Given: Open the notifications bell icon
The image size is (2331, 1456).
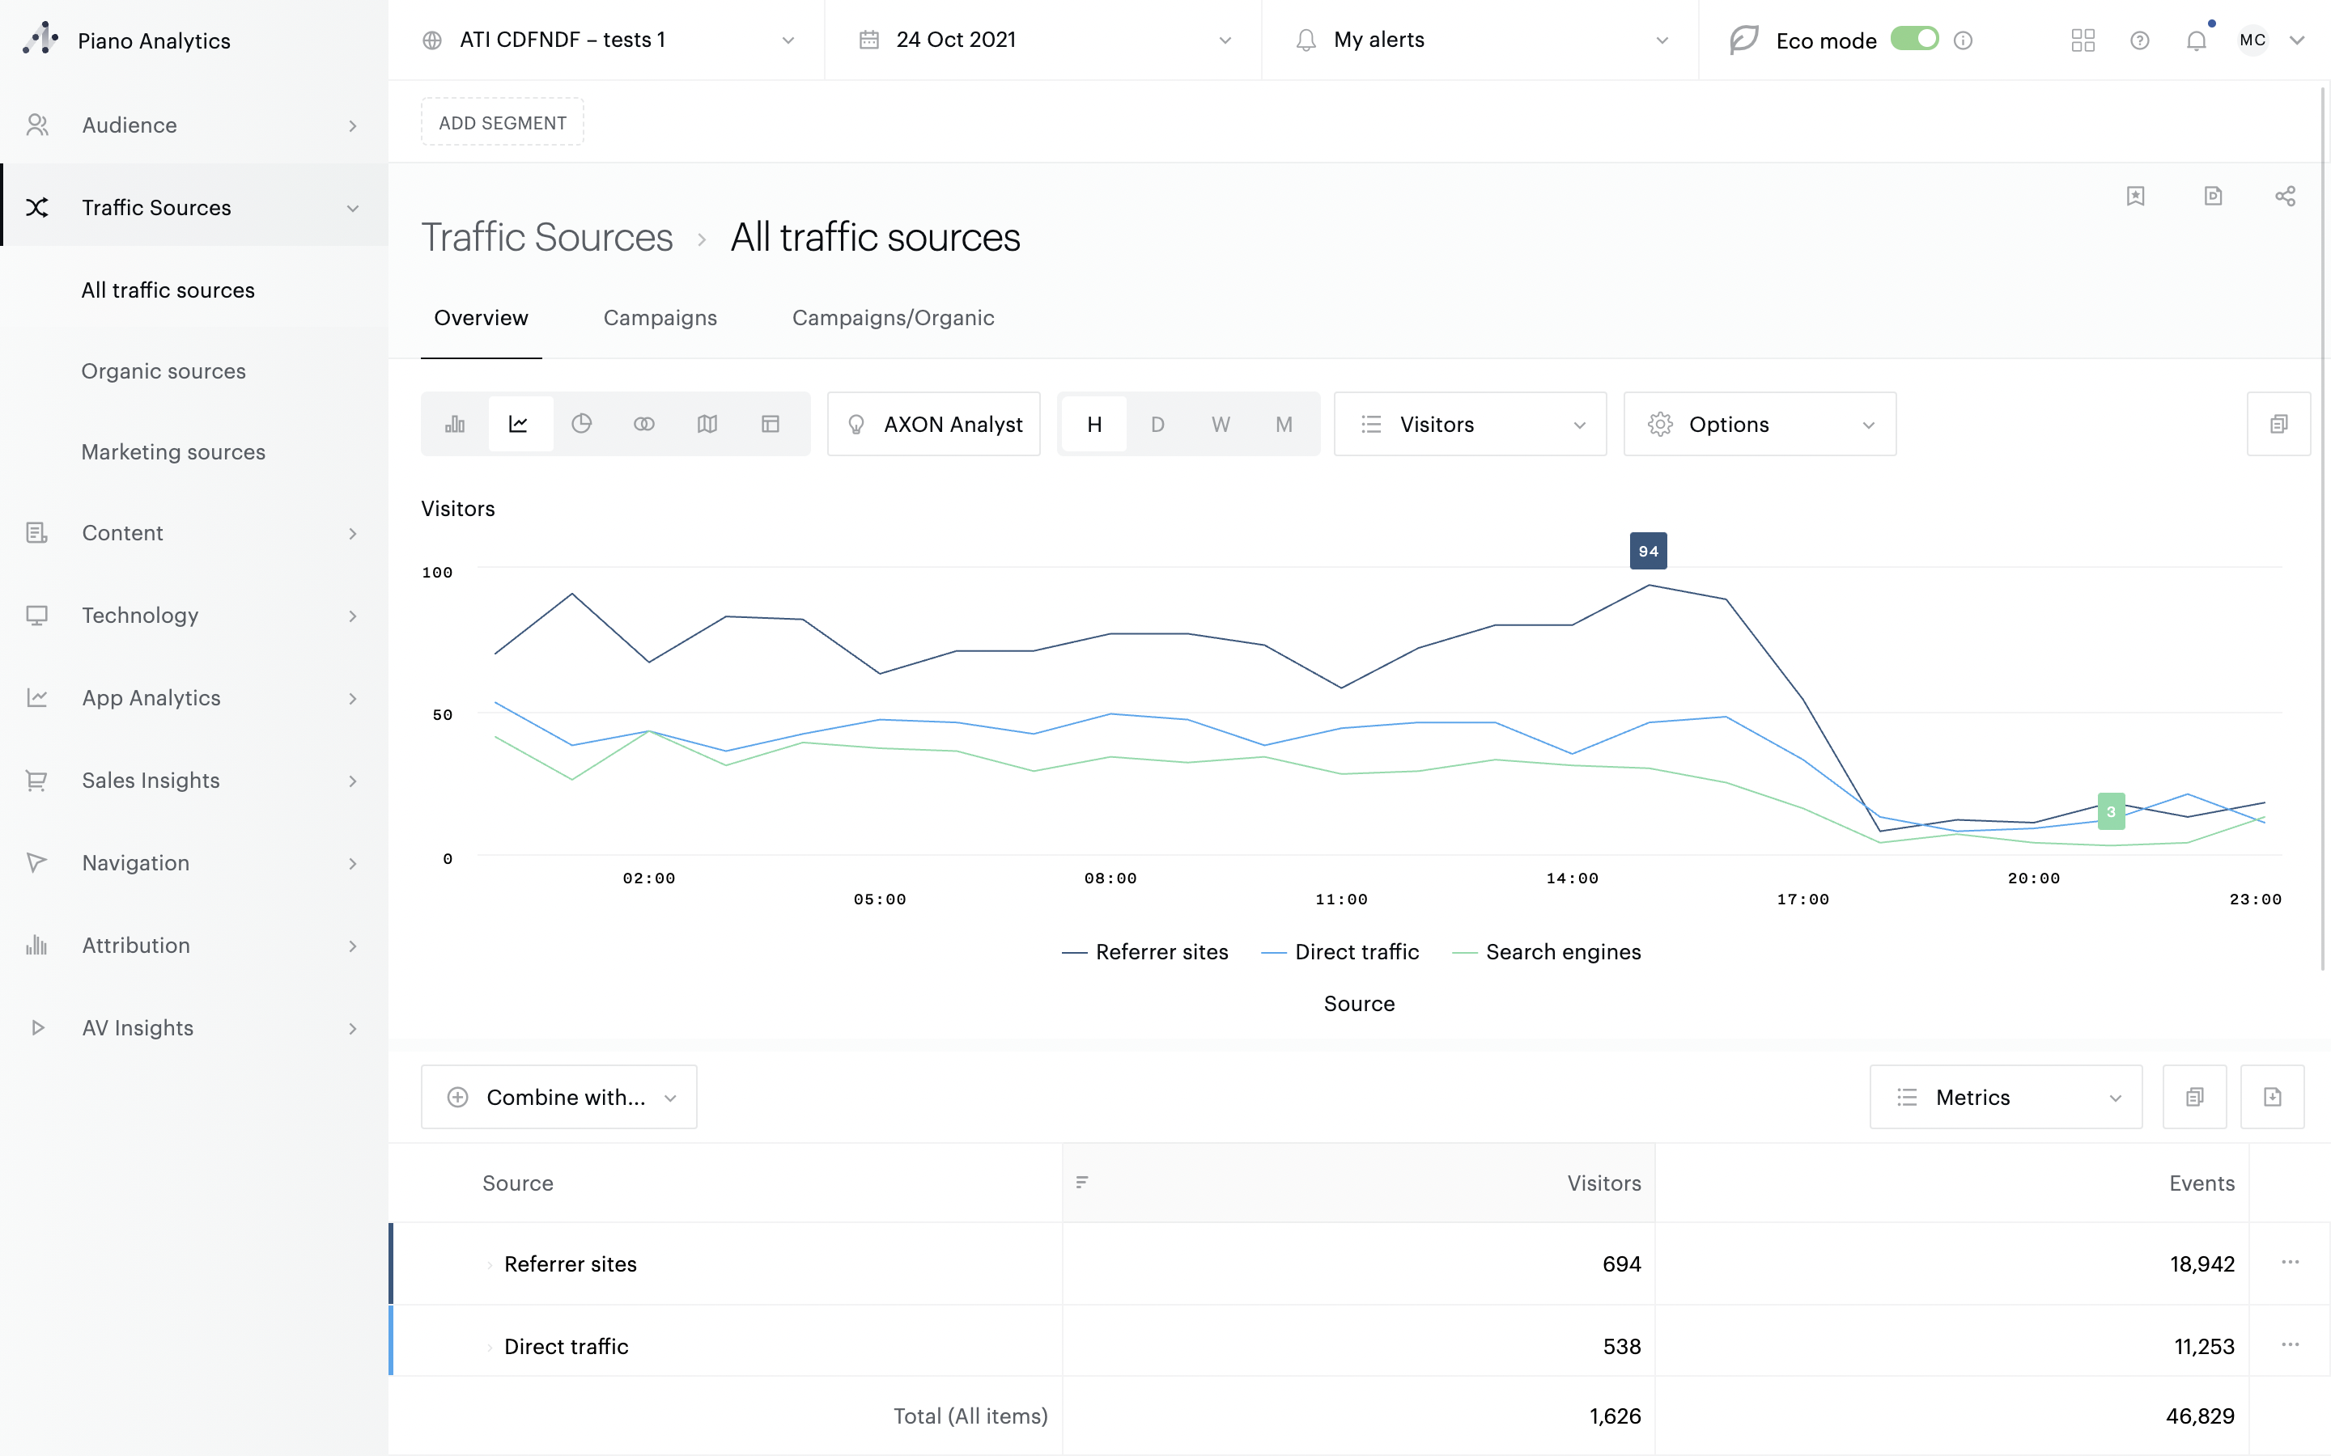Looking at the screenshot, I should [x=2195, y=40].
